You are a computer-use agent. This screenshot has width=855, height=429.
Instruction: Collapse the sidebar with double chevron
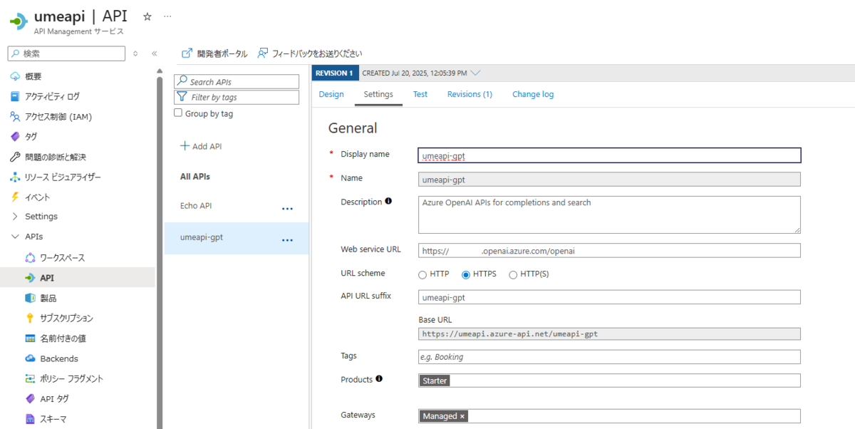point(154,53)
